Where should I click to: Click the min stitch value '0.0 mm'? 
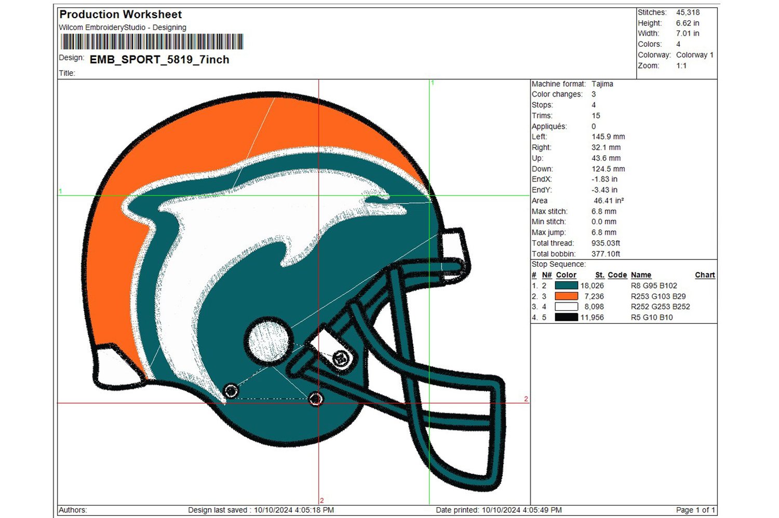pyautogui.click(x=604, y=222)
